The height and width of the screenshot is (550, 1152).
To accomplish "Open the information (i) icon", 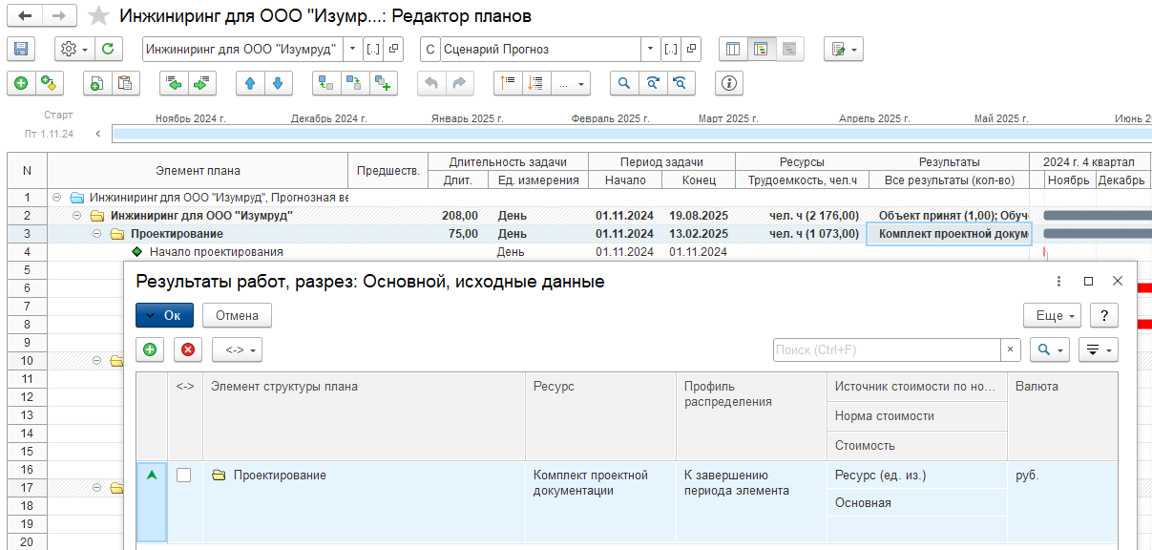I will [730, 83].
